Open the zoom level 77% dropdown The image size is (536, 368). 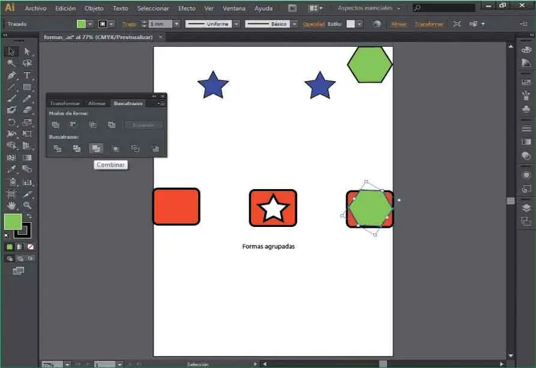[67, 364]
